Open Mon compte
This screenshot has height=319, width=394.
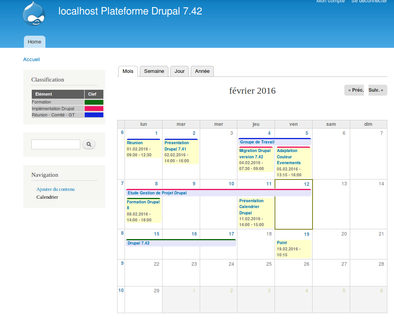tap(331, 2)
